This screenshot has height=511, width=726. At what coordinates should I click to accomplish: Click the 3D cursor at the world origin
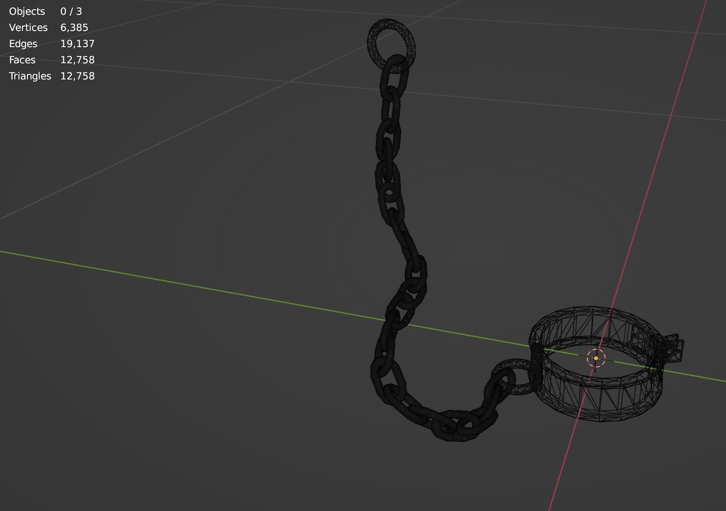pyautogui.click(x=596, y=359)
